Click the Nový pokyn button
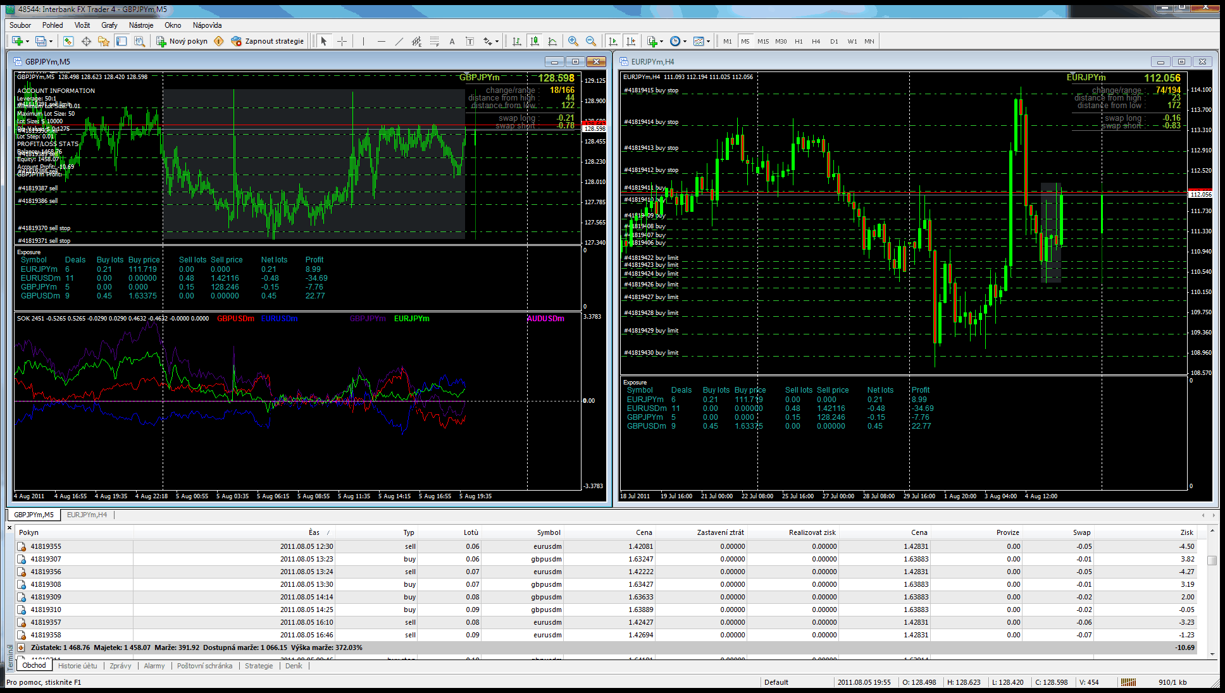 [182, 41]
